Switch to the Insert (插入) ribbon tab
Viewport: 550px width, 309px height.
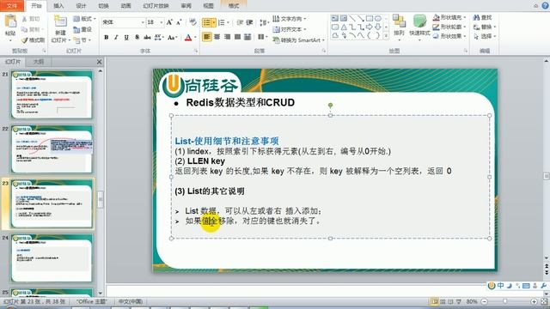tap(58, 6)
